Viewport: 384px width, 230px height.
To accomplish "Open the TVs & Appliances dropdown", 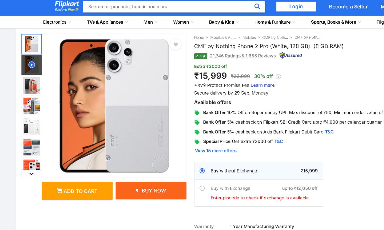I will [107, 22].
